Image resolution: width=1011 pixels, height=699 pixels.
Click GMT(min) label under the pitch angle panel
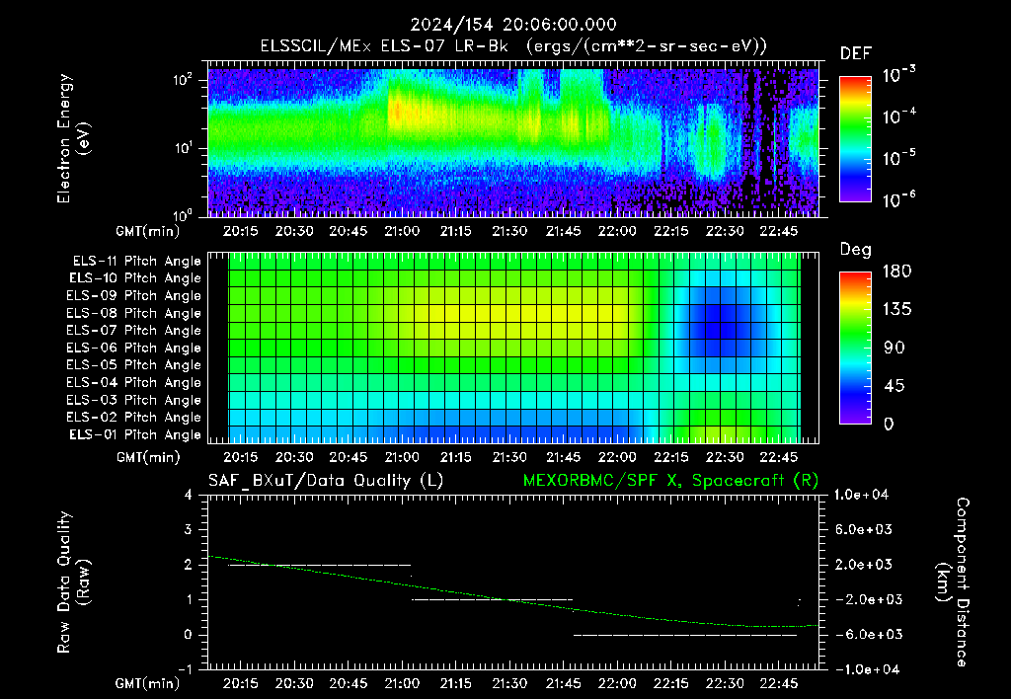(x=148, y=458)
